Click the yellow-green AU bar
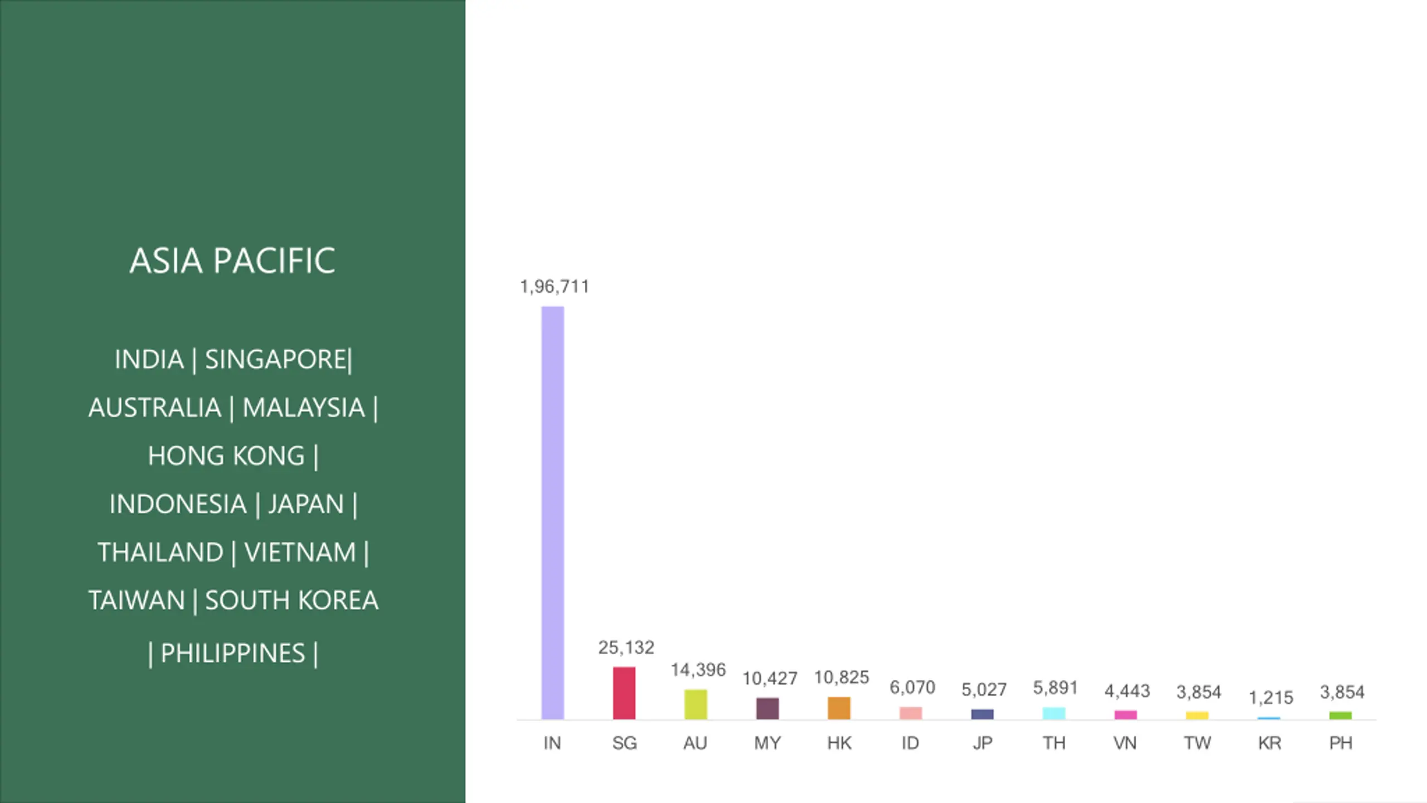The image size is (1427, 803). pos(696,704)
